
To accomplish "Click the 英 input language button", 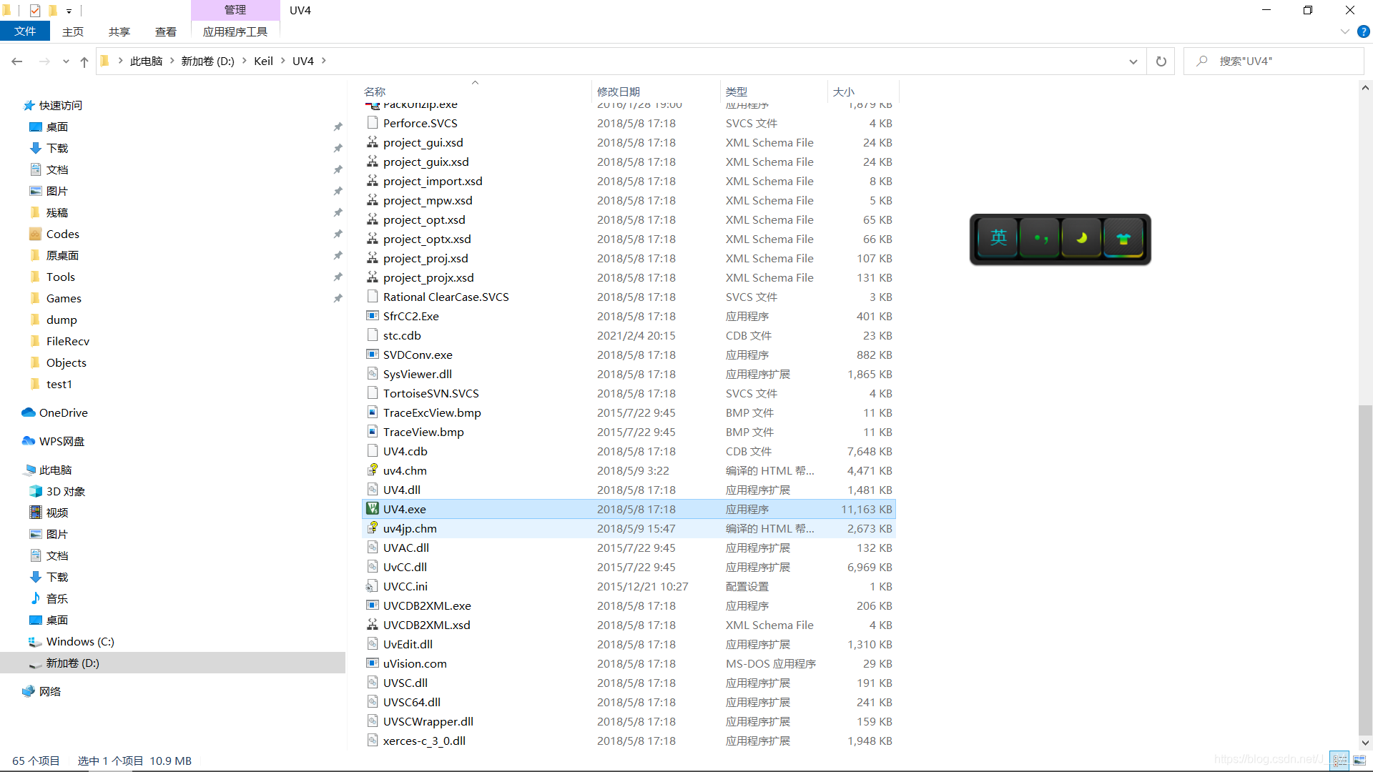I will [x=998, y=238].
